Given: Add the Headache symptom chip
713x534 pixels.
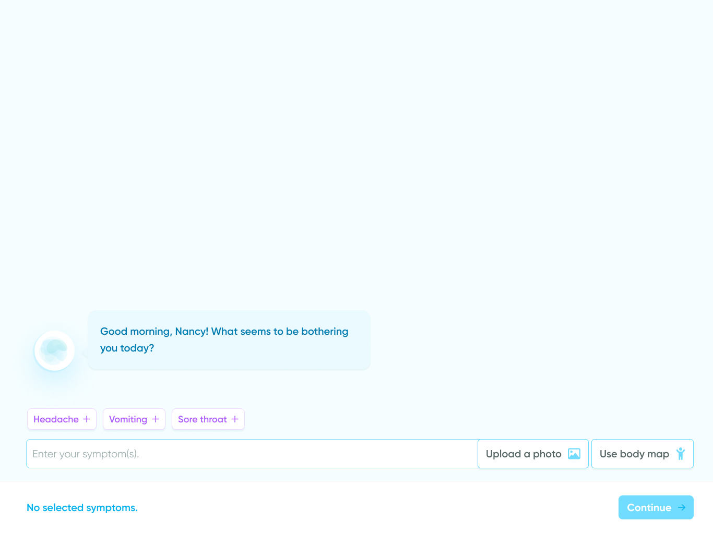Looking at the screenshot, I should [62, 419].
